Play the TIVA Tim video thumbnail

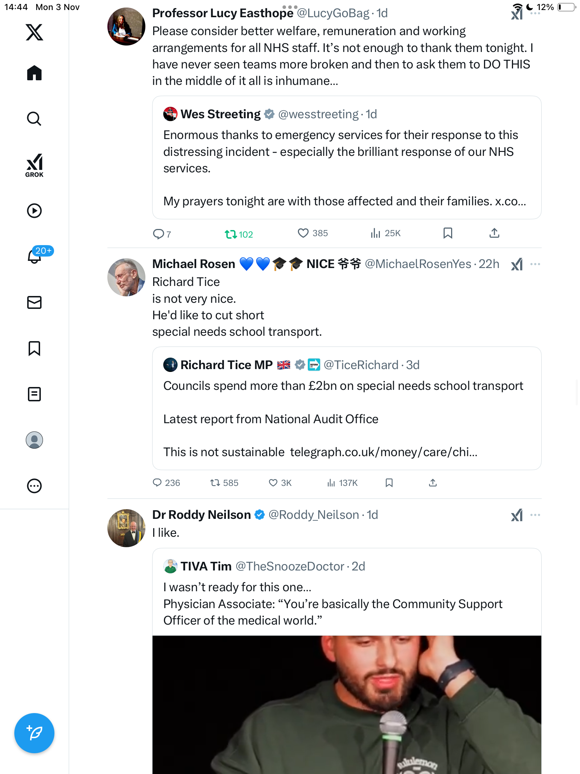pyautogui.click(x=347, y=704)
